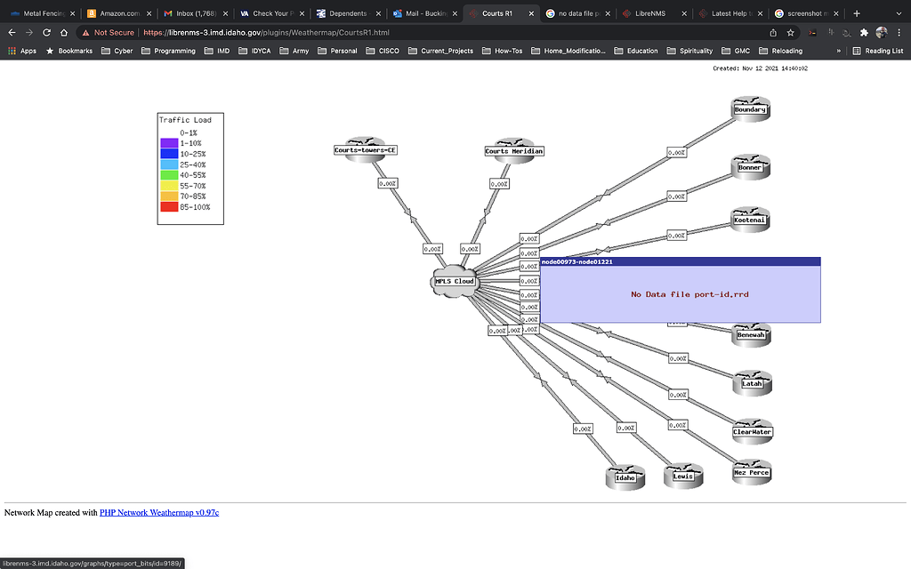Viewport: 911px width, 569px height.
Task: Select the Nez Perce router icon
Action: [x=752, y=472]
